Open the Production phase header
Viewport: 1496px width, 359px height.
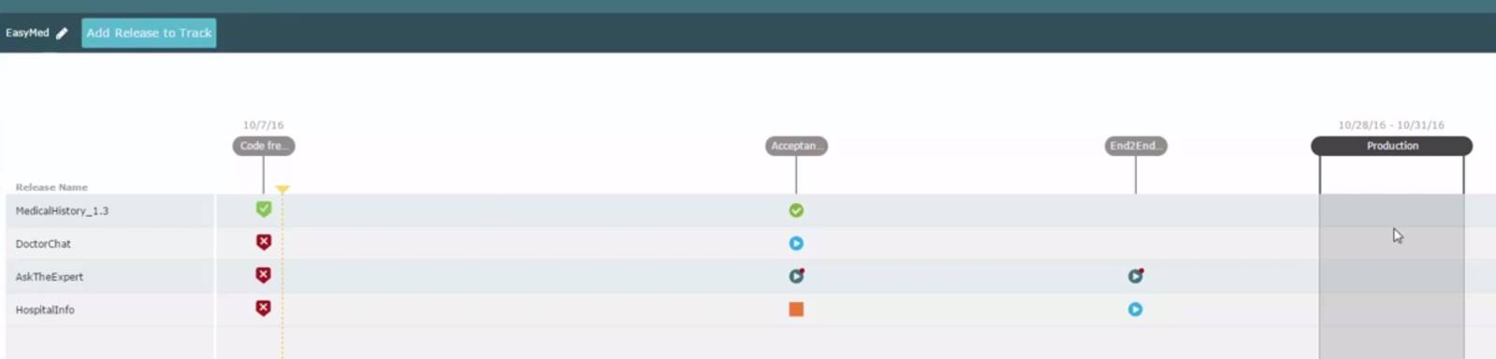coord(1391,146)
